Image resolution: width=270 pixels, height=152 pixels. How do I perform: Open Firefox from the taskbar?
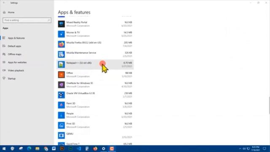click(x=95, y=149)
